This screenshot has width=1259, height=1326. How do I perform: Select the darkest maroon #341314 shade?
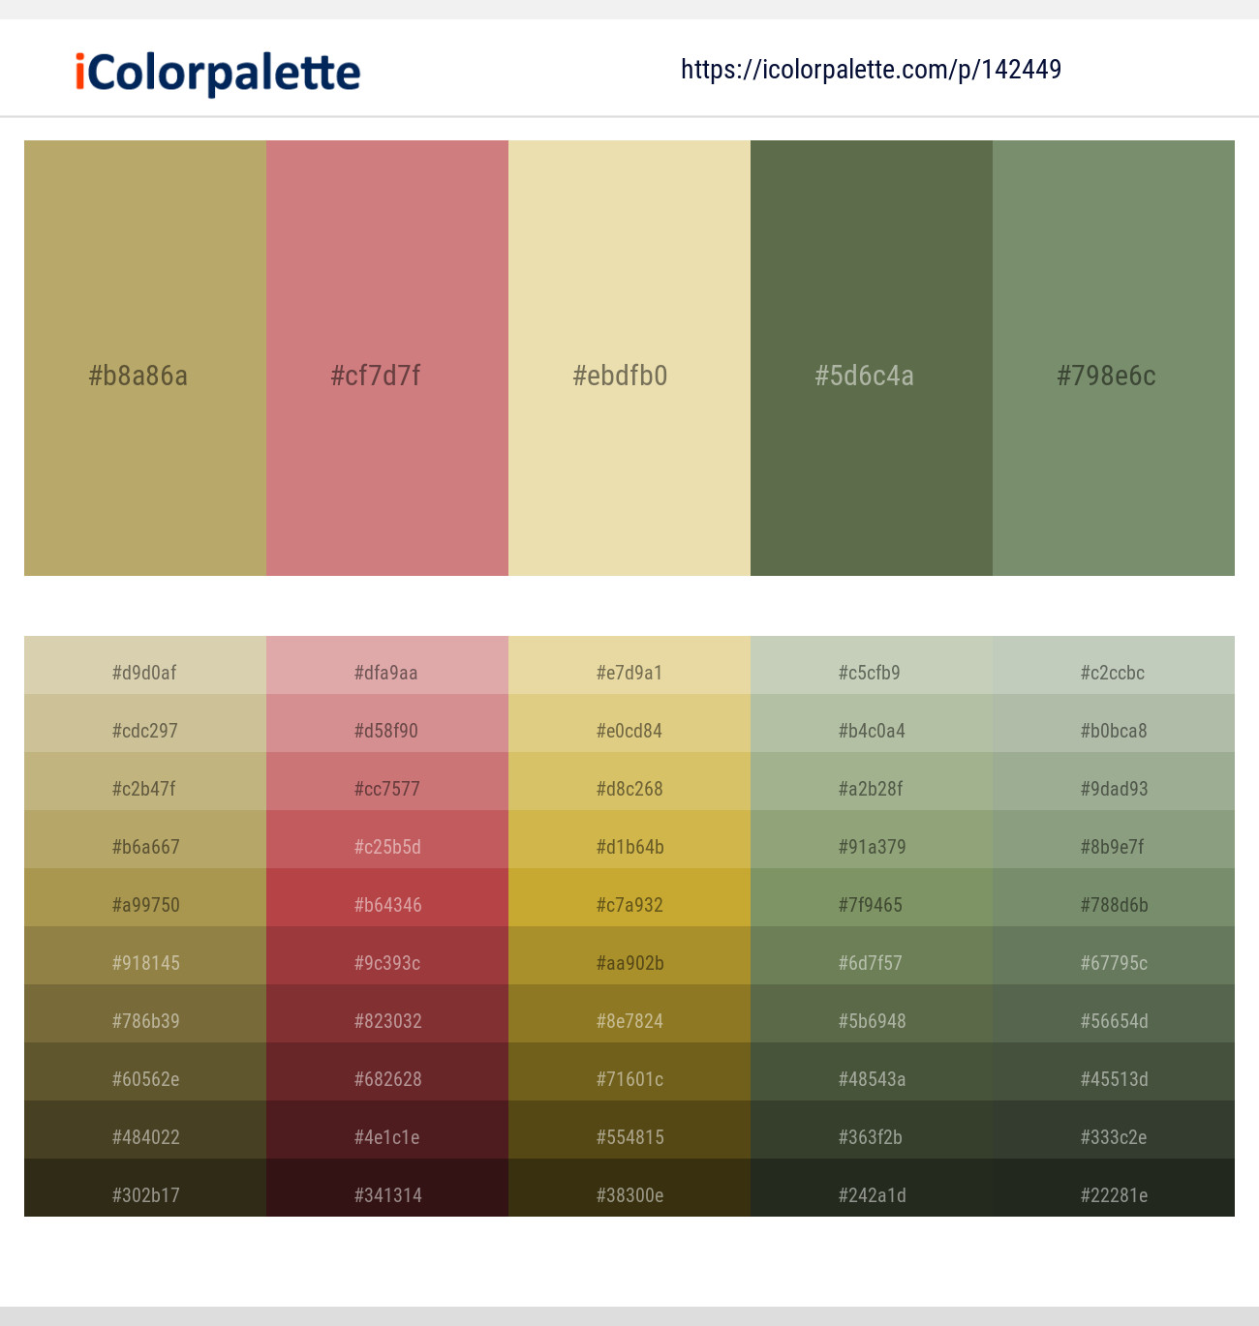click(x=387, y=1188)
